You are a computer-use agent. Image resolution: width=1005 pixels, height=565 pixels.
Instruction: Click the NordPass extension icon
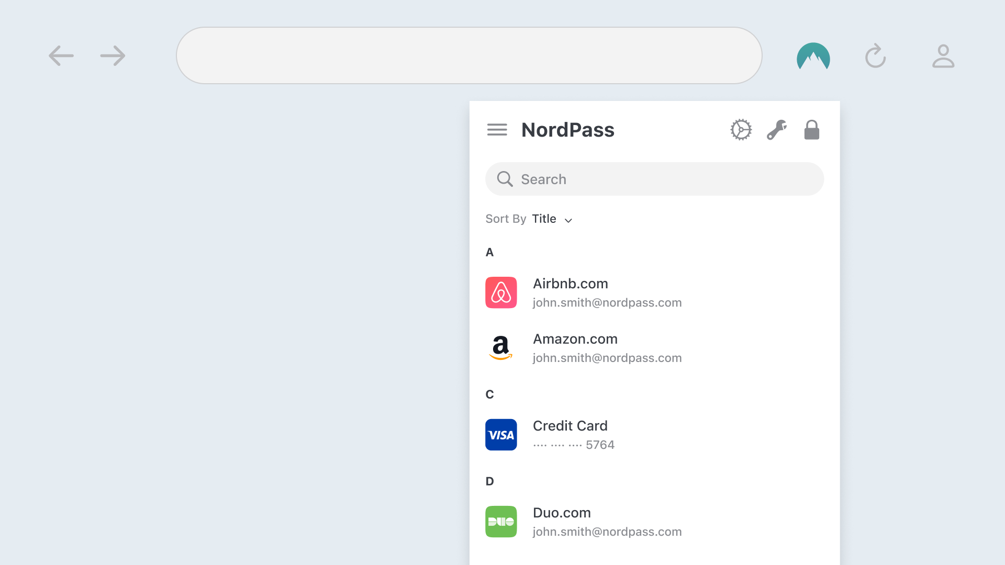[x=813, y=56]
